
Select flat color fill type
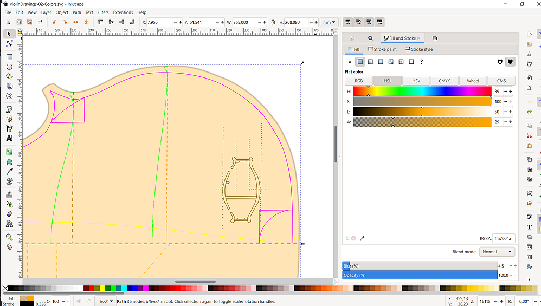360,62
